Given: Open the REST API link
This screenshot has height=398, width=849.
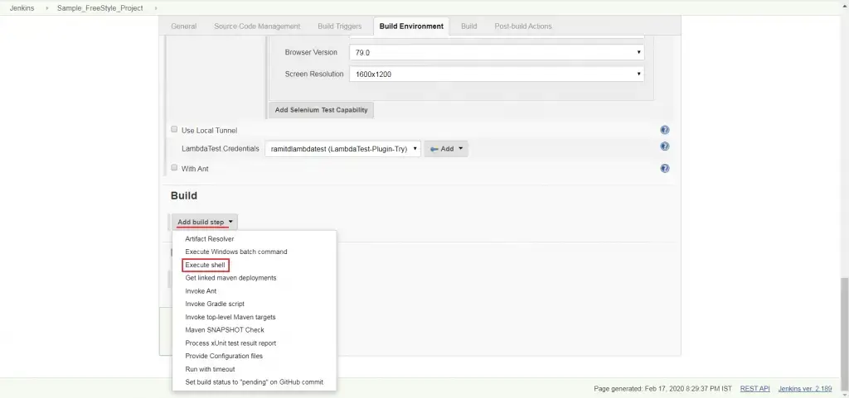Looking at the screenshot, I should pyautogui.click(x=754, y=388).
